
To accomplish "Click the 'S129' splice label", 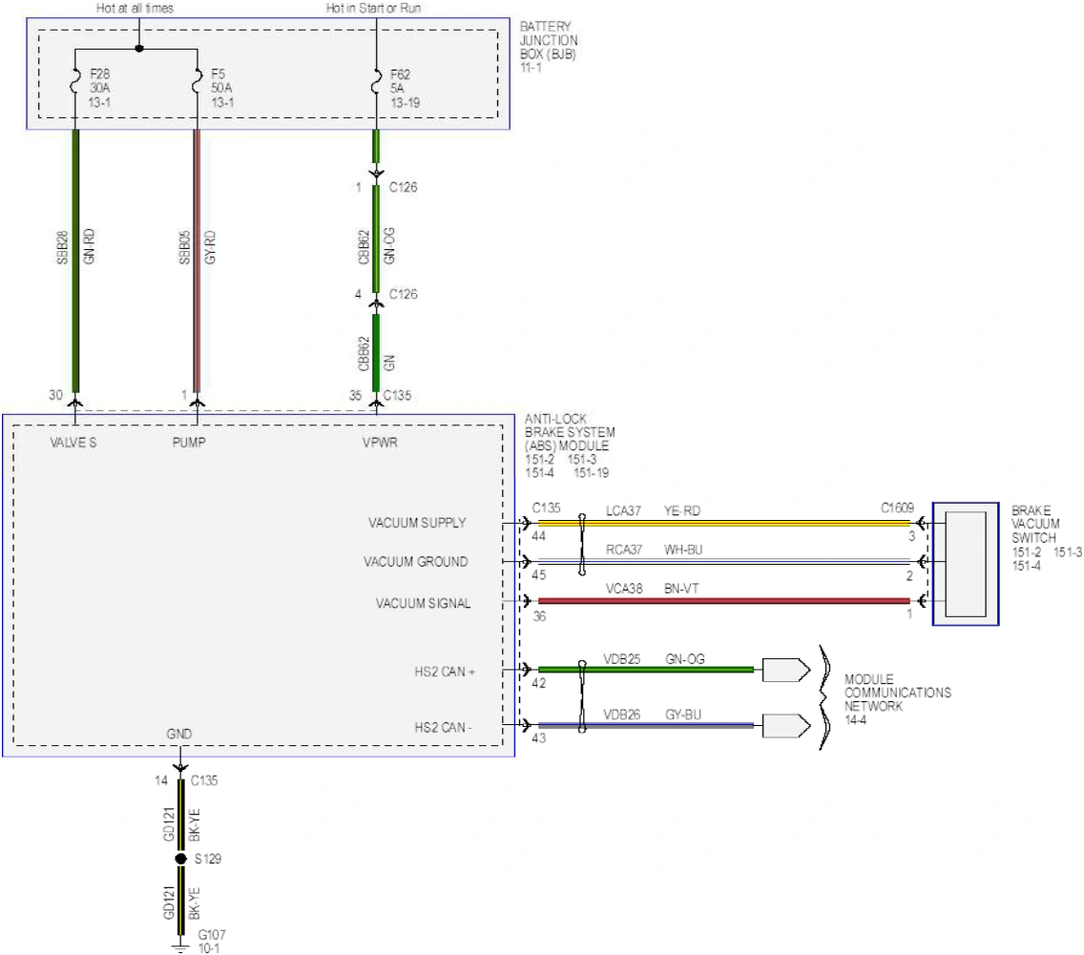I will [207, 859].
